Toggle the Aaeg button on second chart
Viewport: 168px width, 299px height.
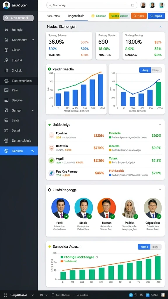(x=145, y=70)
